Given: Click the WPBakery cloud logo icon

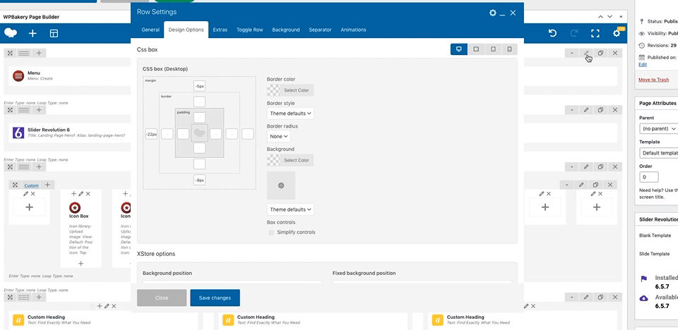Looking at the screenshot, I should 11,33.
